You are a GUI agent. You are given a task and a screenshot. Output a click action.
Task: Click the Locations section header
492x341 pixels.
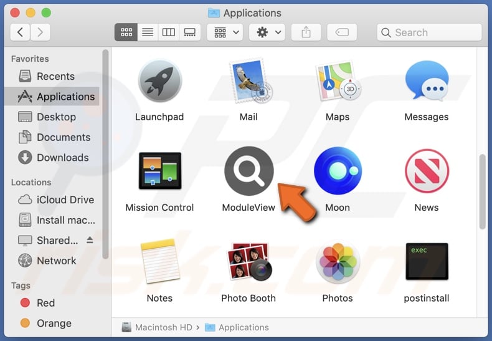click(31, 182)
